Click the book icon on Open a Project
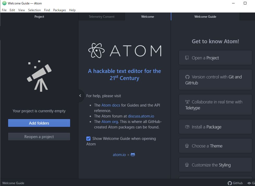This screenshot has height=186, width=255. pos(187,58)
